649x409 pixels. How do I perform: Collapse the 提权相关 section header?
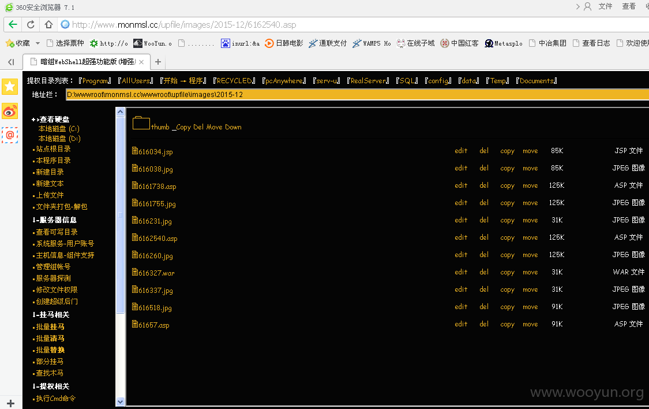pyautogui.click(x=51, y=386)
